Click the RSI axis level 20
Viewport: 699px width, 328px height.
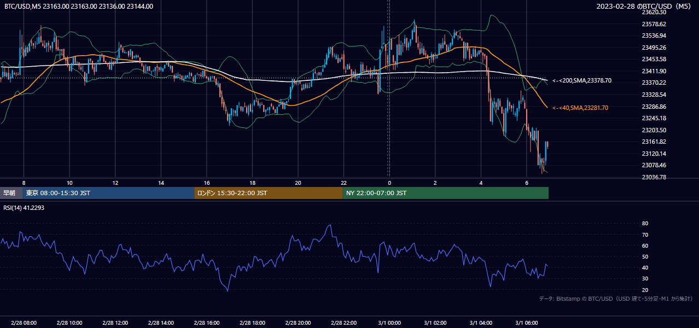click(645, 290)
